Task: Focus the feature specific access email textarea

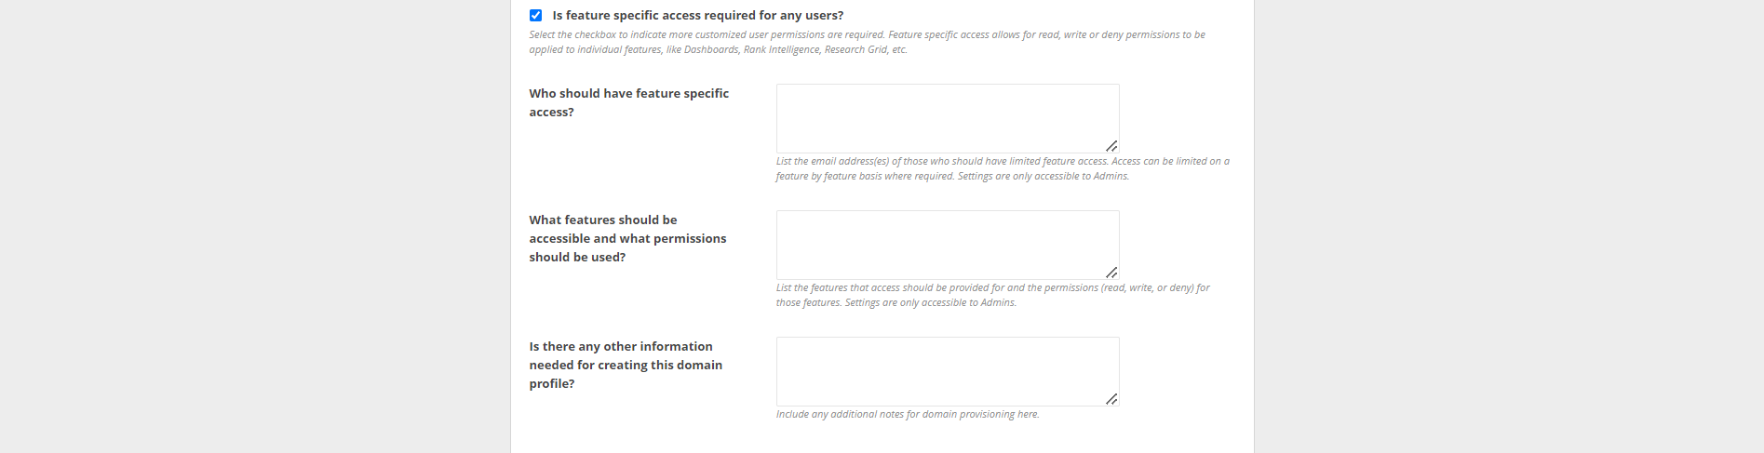Action: point(947,118)
